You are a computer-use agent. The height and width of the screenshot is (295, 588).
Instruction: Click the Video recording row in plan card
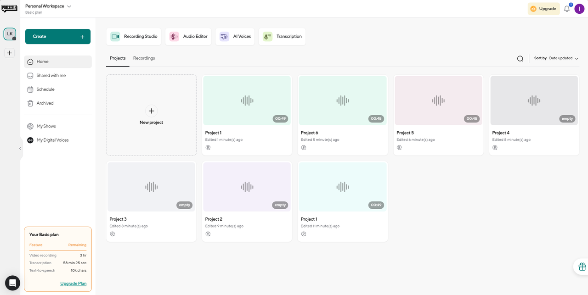coord(58,256)
